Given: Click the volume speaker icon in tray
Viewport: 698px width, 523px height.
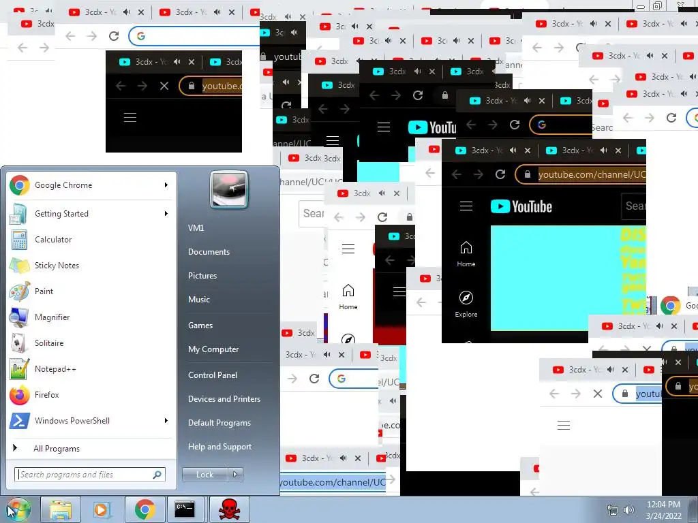Looking at the screenshot, I should [x=628, y=510].
